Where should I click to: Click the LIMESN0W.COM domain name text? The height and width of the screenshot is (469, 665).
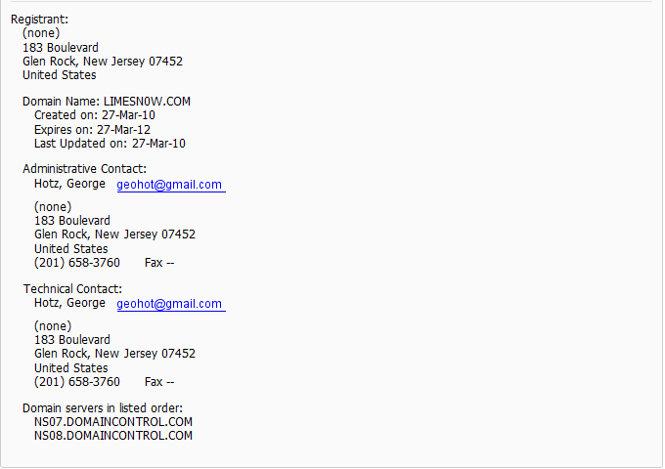pos(147,102)
